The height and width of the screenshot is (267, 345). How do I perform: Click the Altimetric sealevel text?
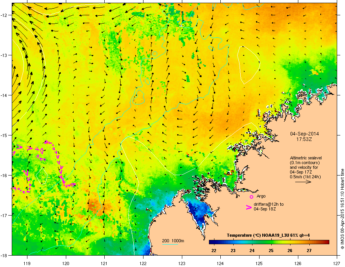point(306,158)
